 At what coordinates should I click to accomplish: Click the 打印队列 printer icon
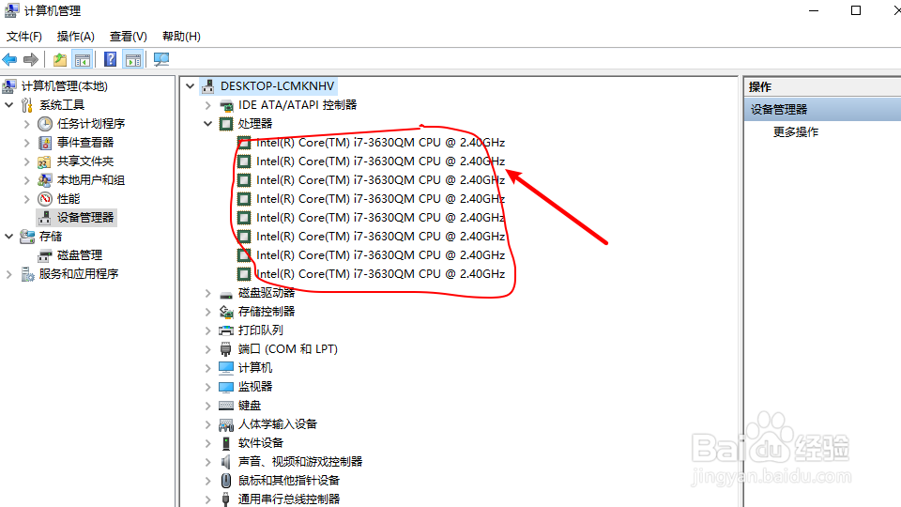[226, 330]
